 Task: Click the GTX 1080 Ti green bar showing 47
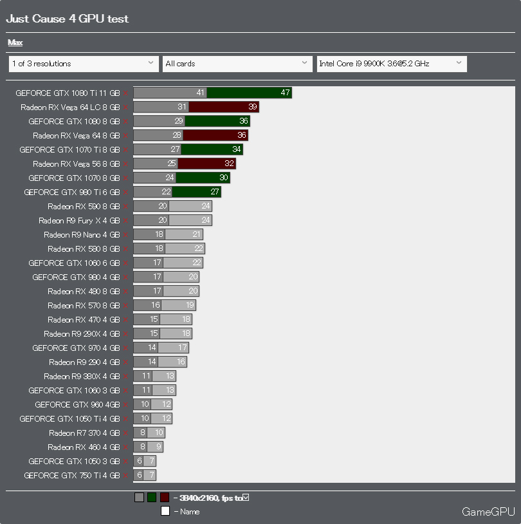(x=249, y=93)
